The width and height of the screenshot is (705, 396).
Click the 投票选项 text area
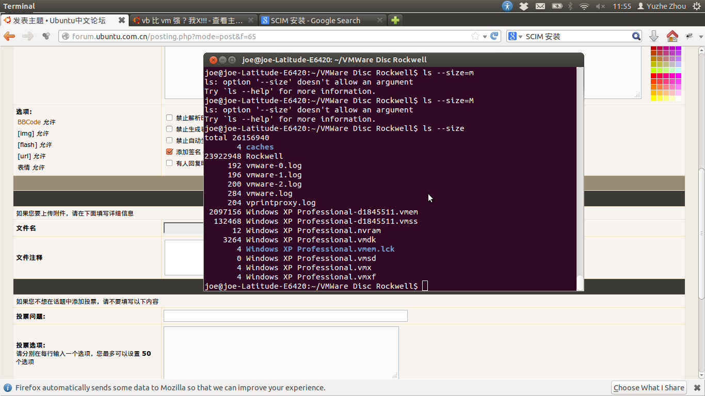point(281,353)
